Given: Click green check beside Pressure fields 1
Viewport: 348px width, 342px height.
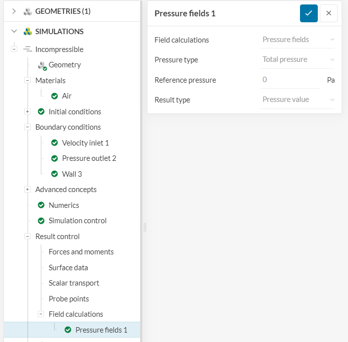Looking at the screenshot, I should [x=68, y=330].
